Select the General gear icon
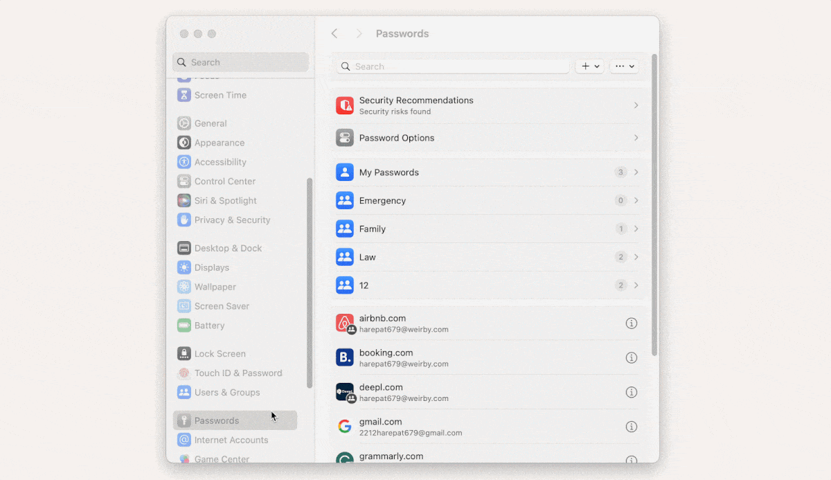The image size is (831, 480). tap(184, 123)
